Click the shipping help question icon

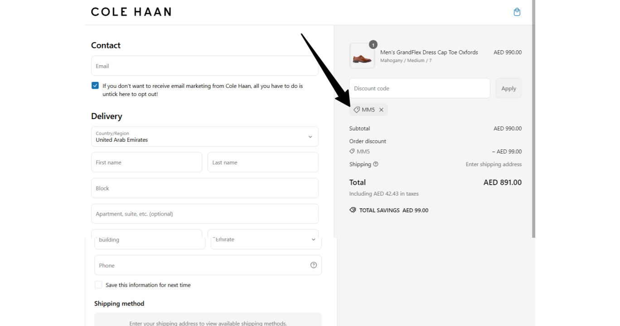[x=376, y=164]
